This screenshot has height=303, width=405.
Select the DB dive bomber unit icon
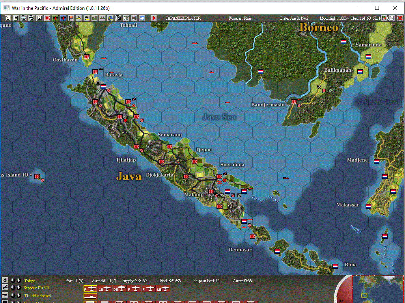119,288
